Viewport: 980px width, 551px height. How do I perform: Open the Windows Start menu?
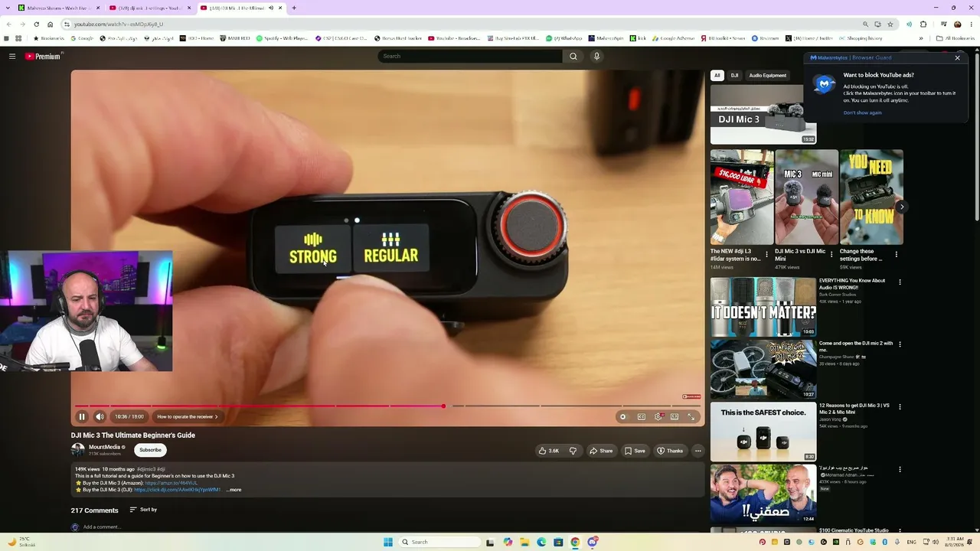click(388, 542)
